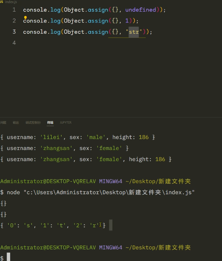Open the 调试控制台 debug console tab
222x261 pixels.
(x=33, y=123)
